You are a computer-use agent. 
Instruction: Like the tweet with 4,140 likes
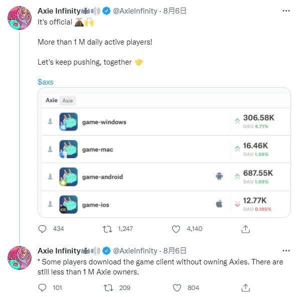click(x=176, y=229)
